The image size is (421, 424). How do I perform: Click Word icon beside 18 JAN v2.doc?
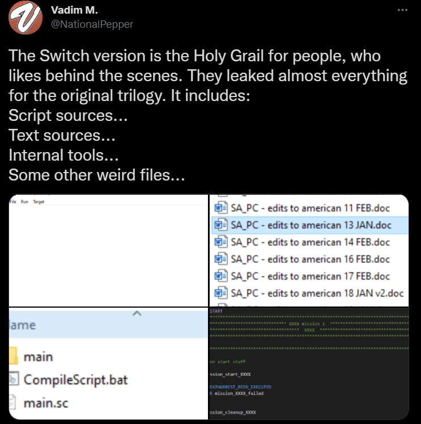(220, 293)
